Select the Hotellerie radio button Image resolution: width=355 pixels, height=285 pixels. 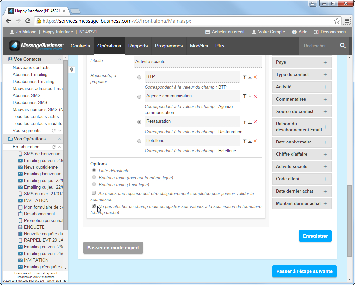click(x=139, y=141)
